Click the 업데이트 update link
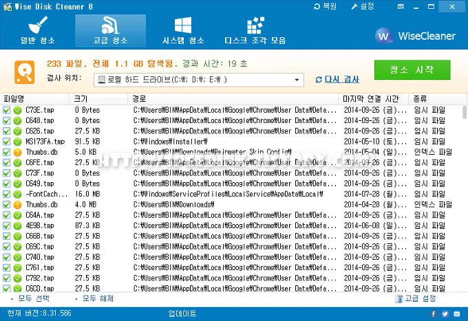This screenshot has width=468, height=321. pos(182,313)
